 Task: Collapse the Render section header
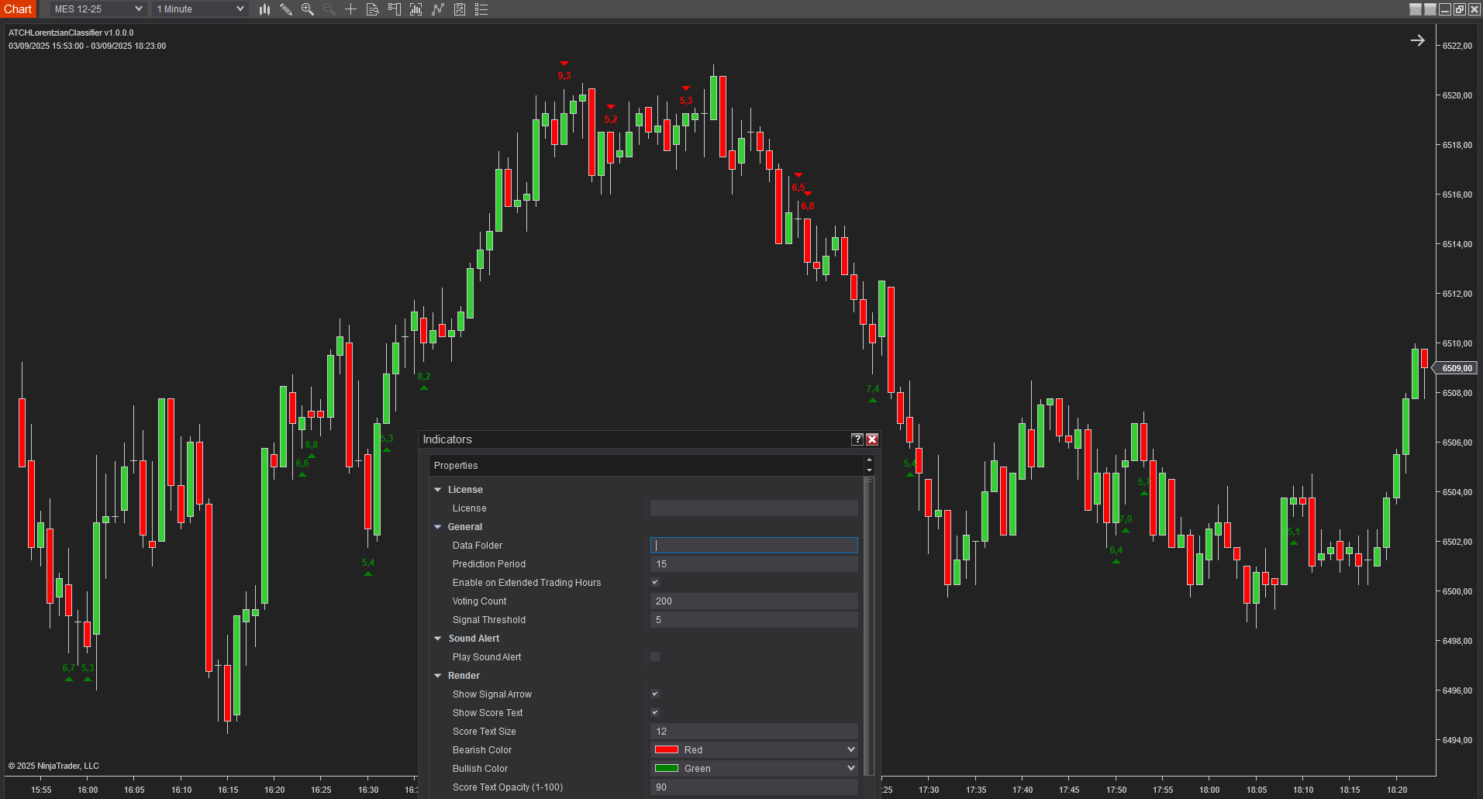tap(438, 676)
